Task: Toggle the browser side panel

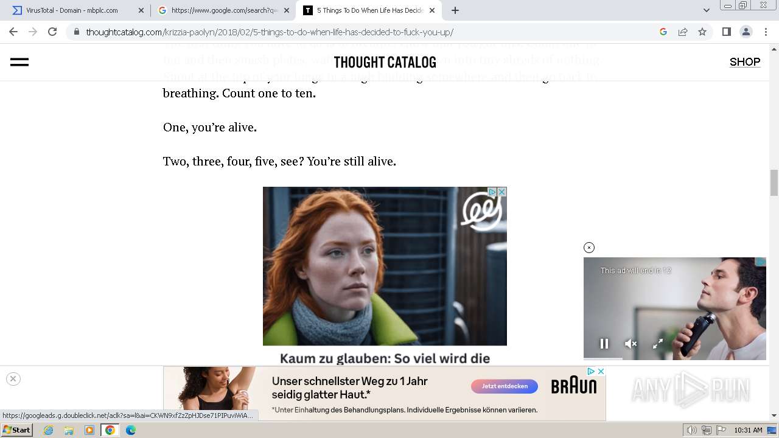Action: (x=726, y=32)
